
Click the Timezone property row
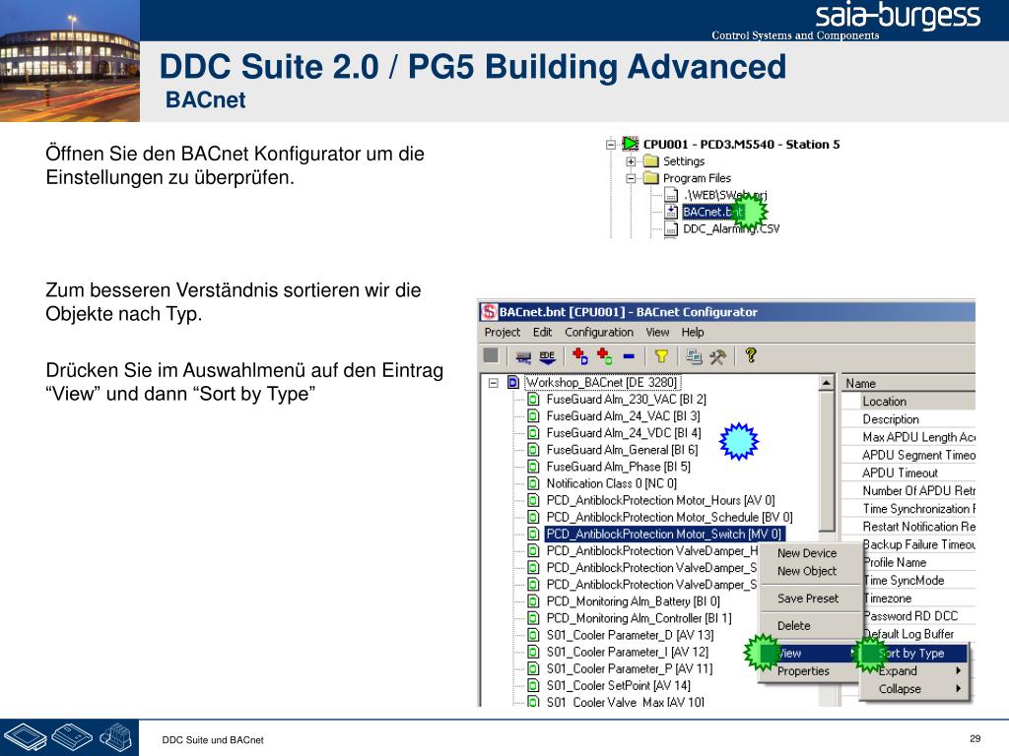tap(919, 598)
